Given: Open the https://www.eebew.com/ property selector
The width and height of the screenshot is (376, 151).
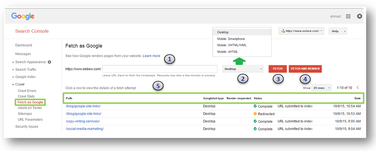Looking at the screenshot, I should [x=302, y=31].
